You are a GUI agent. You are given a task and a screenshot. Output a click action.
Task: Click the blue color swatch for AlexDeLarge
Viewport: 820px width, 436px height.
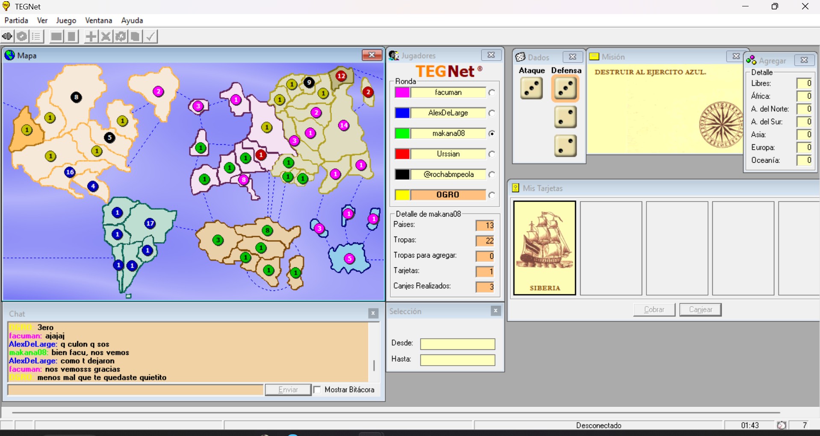point(402,113)
